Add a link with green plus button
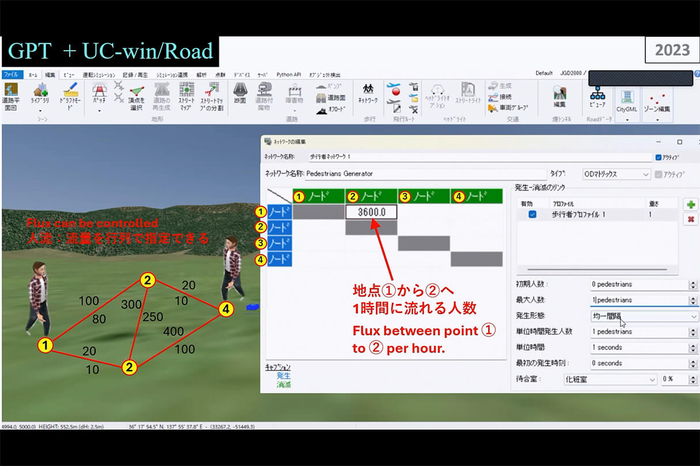Screen dimensions: 700x466 click(x=690, y=204)
